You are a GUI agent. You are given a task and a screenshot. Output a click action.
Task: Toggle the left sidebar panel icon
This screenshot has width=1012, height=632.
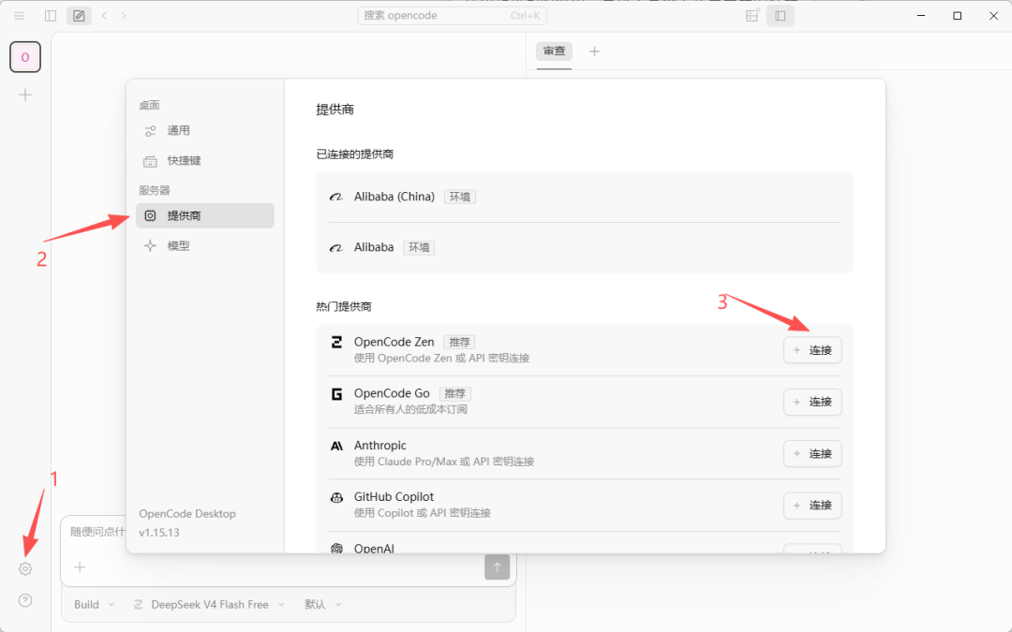coord(51,16)
